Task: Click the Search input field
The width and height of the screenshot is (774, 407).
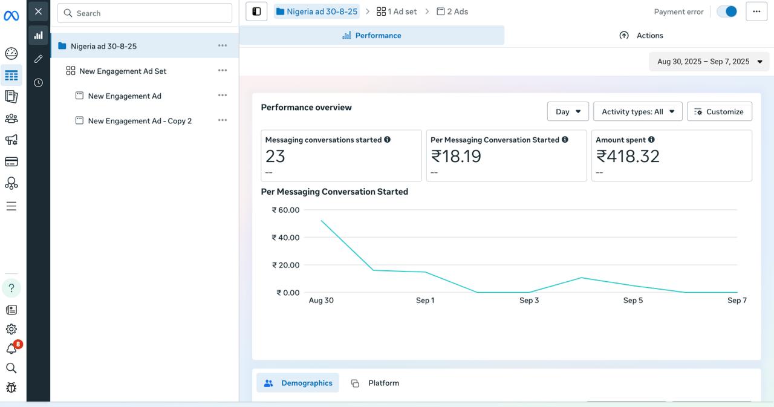Action: tap(145, 13)
